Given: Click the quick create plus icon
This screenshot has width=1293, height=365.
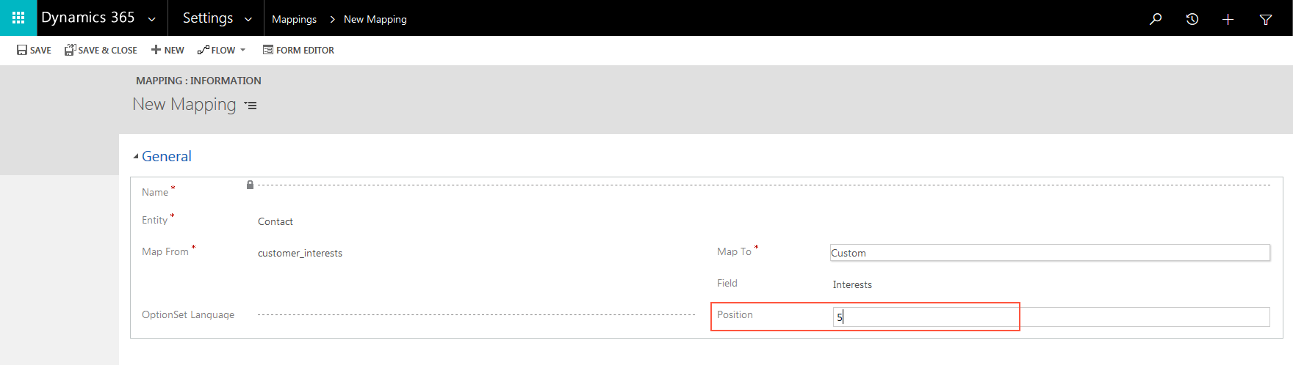Looking at the screenshot, I should coord(1228,19).
